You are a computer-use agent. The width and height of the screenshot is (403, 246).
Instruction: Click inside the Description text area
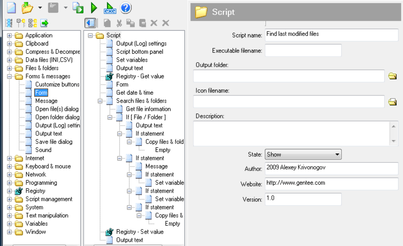pyautogui.click(x=292, y=133)
